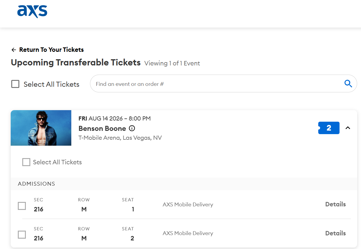Collapse the Benson Boone event with the chevron

click(x=348, y=128)
